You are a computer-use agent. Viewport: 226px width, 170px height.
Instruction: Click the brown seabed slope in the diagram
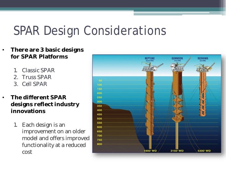click(115, 130)
